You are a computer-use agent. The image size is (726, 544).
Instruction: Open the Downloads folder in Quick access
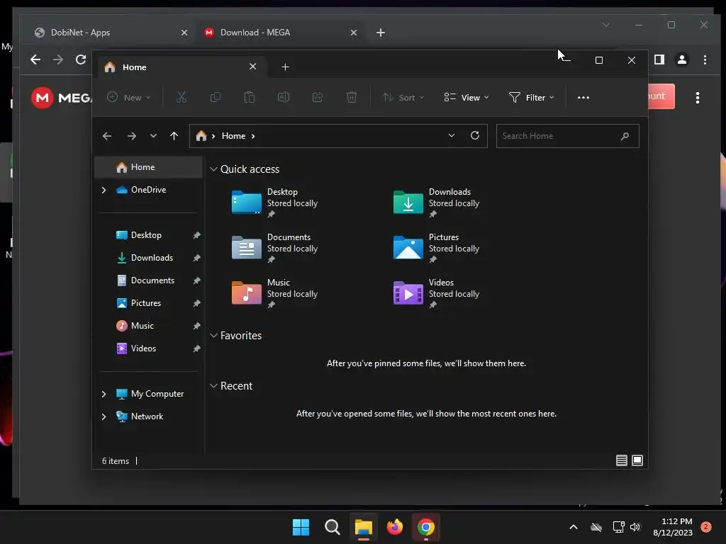pyautogui.click(x=436, y=202)
